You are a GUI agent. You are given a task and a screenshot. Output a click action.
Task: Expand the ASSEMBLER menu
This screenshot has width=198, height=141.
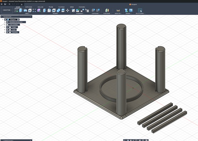pos(80,13)
